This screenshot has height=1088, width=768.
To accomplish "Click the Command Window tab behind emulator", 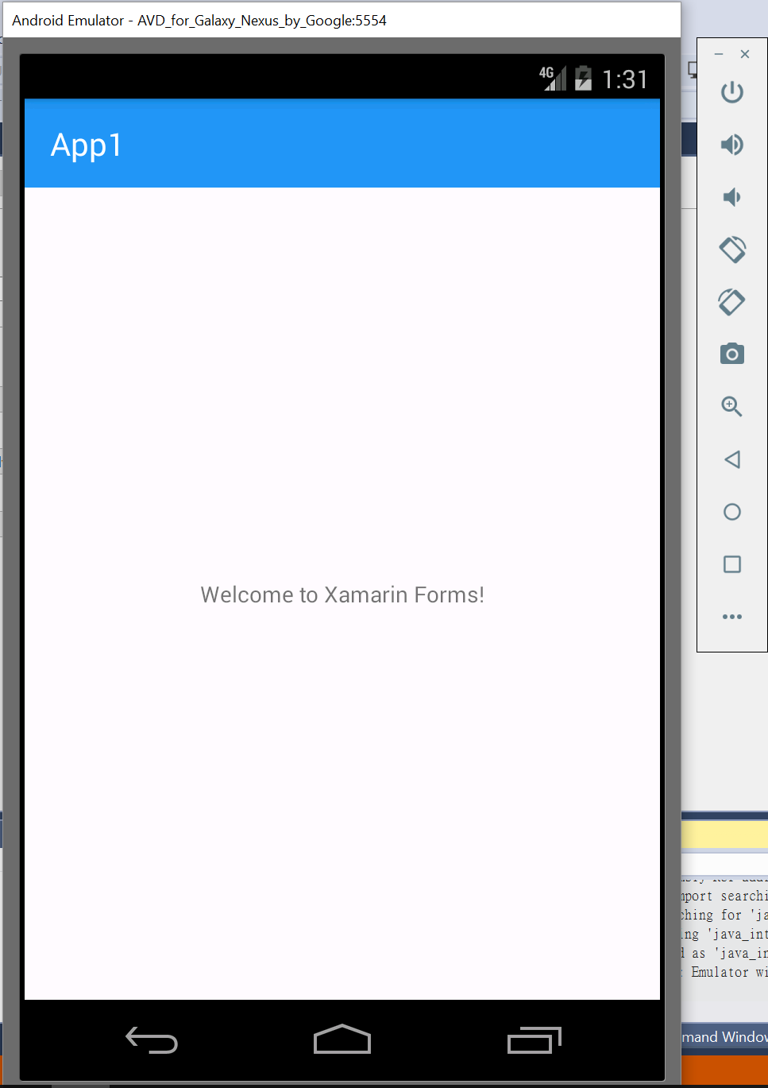I will (x=724, y=1036).
